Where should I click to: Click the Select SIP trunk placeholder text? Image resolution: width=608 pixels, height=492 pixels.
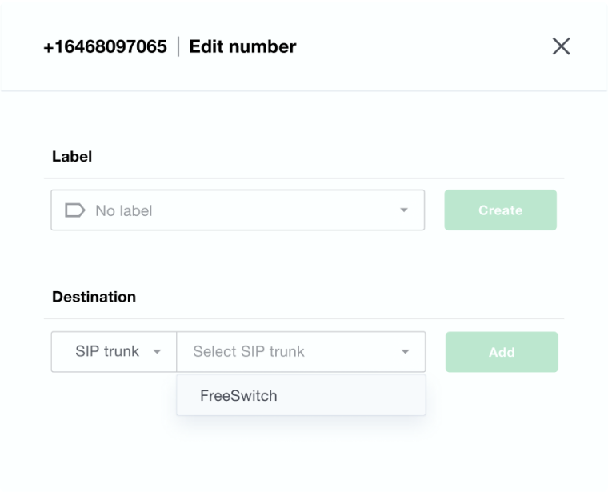coord(249,352)
